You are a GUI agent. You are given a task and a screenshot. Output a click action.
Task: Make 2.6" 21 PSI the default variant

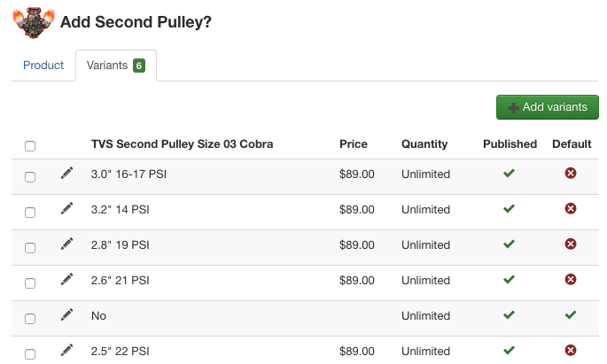(571, 280)
